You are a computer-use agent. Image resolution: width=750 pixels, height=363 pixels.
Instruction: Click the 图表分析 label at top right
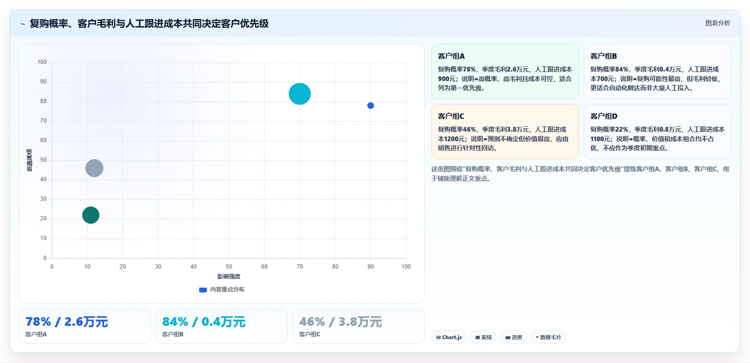click(718, 23)
